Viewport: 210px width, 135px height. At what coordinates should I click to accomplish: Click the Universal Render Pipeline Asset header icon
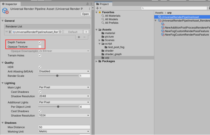pos(5,11)
